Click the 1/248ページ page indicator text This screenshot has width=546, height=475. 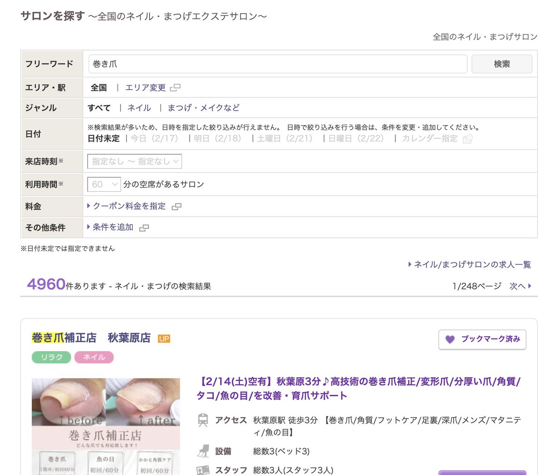tap(477, 286)
